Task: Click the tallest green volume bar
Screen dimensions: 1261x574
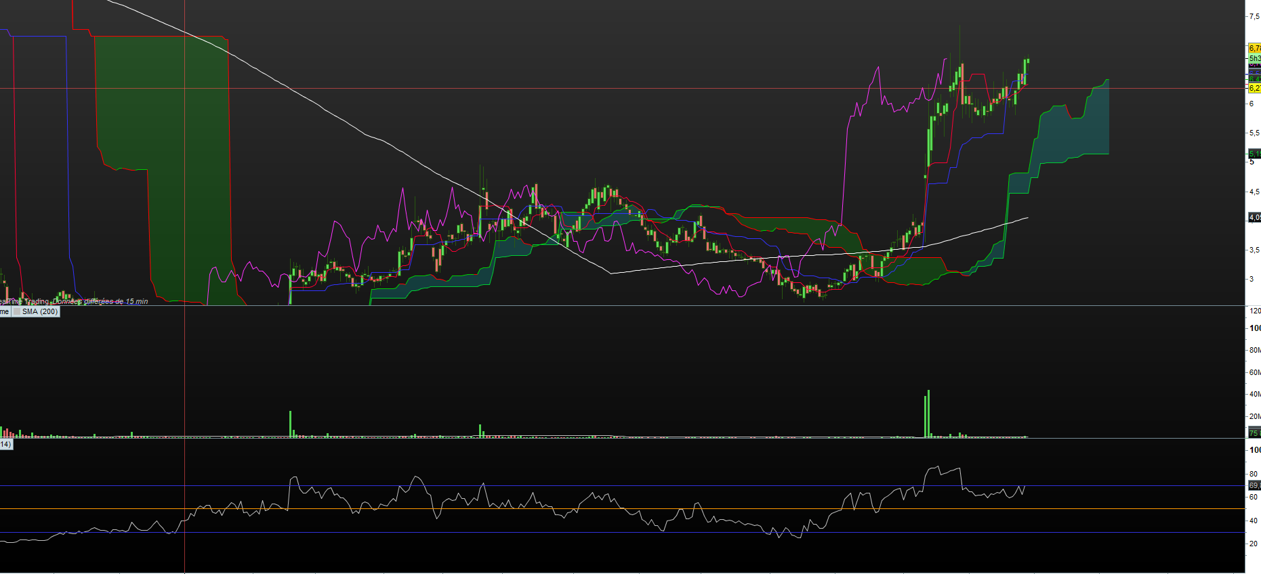Action: point(928,414)
